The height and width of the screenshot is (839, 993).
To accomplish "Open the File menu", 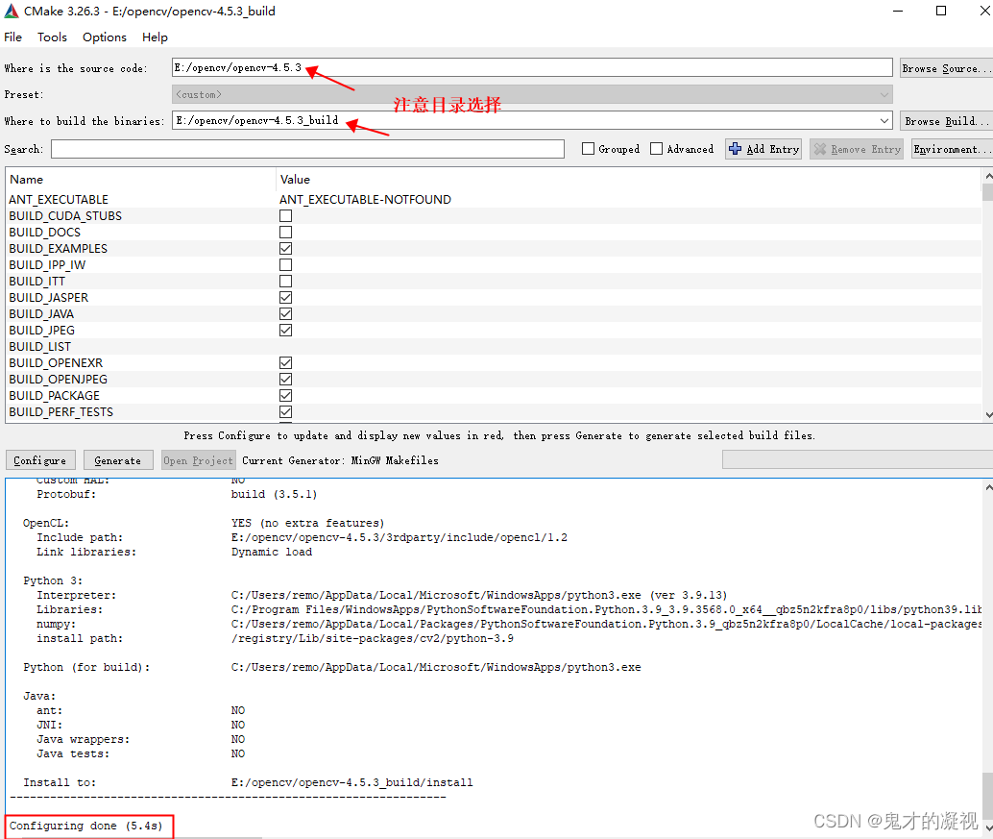I will point(12,37).
